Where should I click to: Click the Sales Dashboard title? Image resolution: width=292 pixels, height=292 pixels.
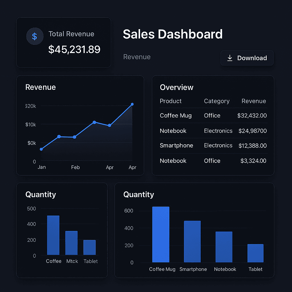(173, 34)
